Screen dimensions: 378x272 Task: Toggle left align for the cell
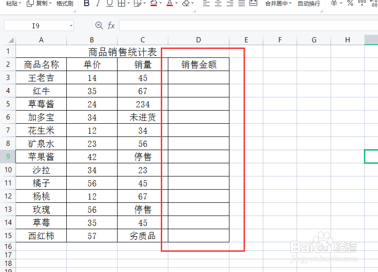pyautogui.click(x=205, y=4)
